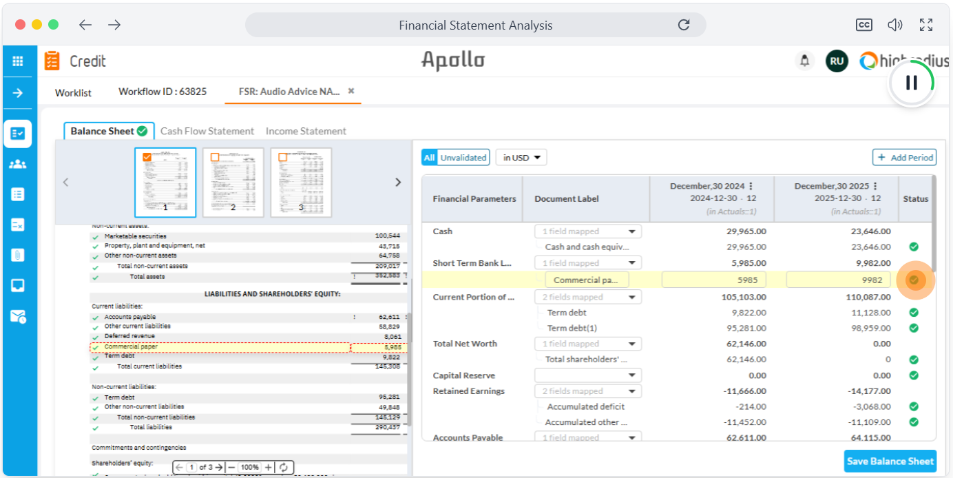Click the Commercial paper 5985 value field
The width and height of the screenshot is (953, 478).
713,280
